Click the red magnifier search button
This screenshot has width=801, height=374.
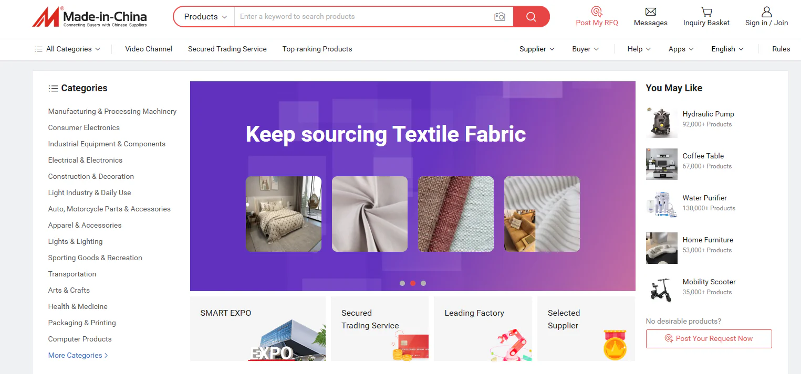point(531,17)
